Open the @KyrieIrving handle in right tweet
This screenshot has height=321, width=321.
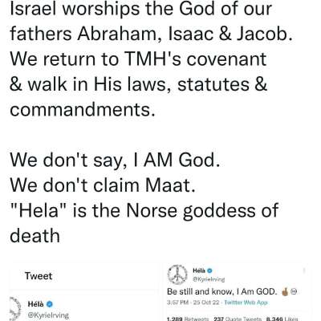(x=209, y=279)
